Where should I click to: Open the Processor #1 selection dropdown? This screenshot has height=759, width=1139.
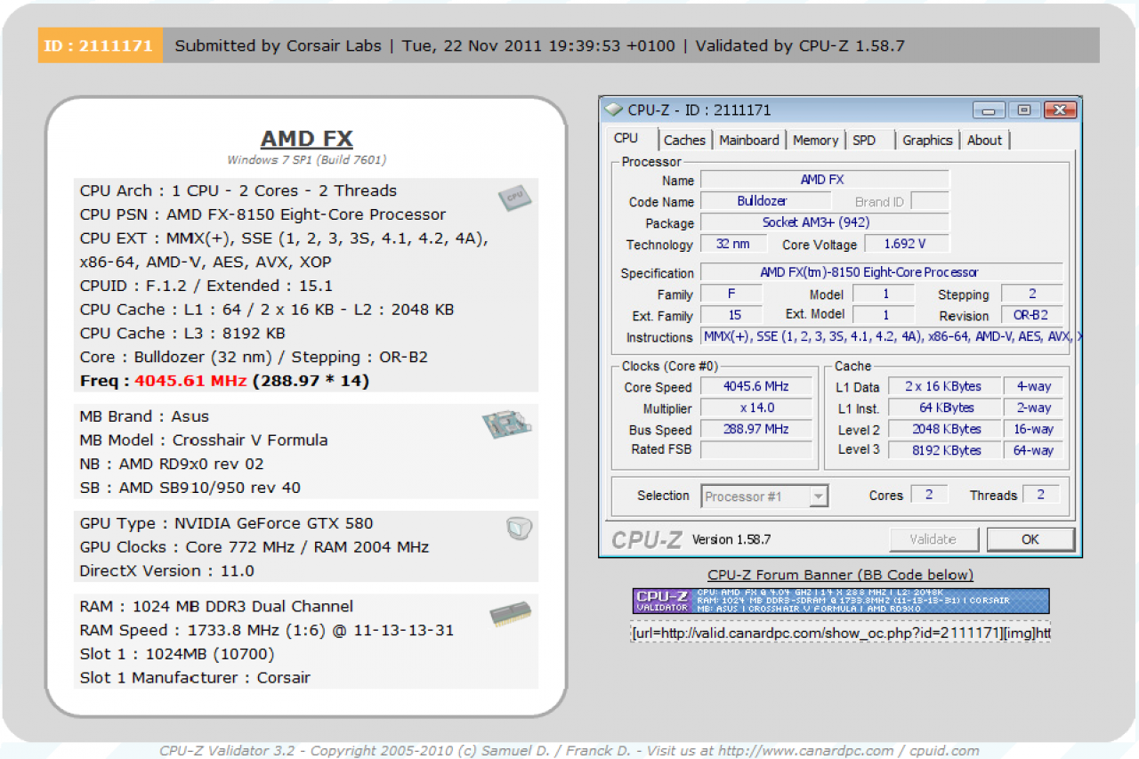click(765, 497)
